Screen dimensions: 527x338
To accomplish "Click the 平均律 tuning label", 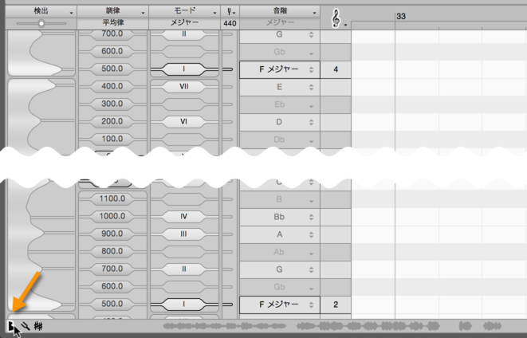I will pos(112,24).
